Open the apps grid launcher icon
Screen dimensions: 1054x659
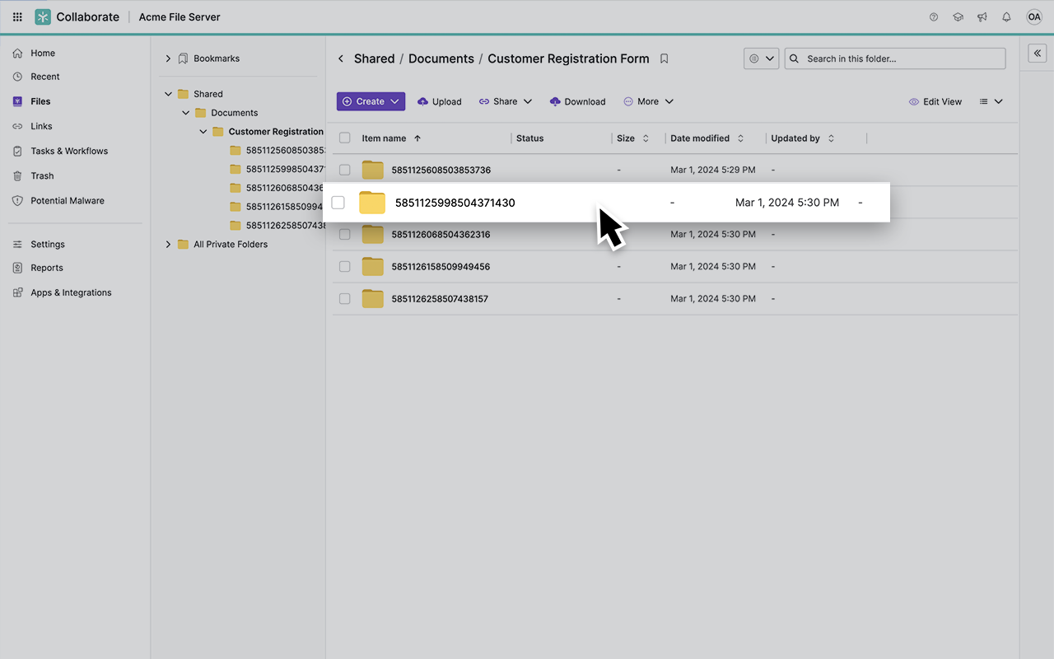17,16
